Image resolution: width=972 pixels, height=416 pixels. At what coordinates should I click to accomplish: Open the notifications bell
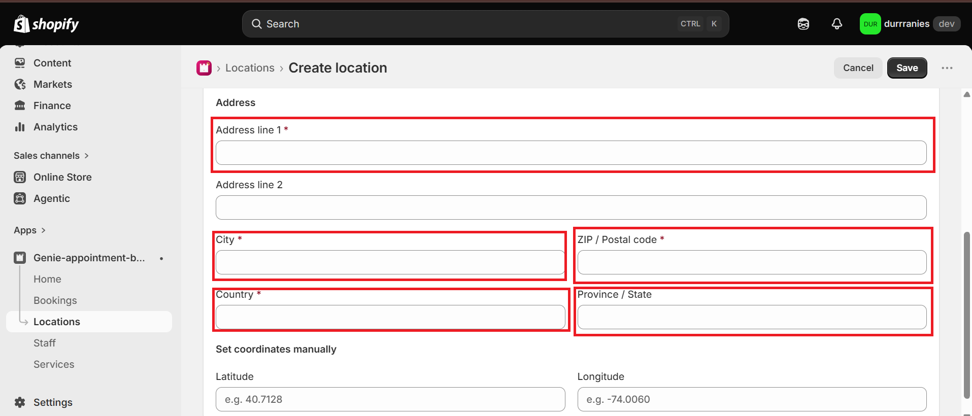coord(837,24)
